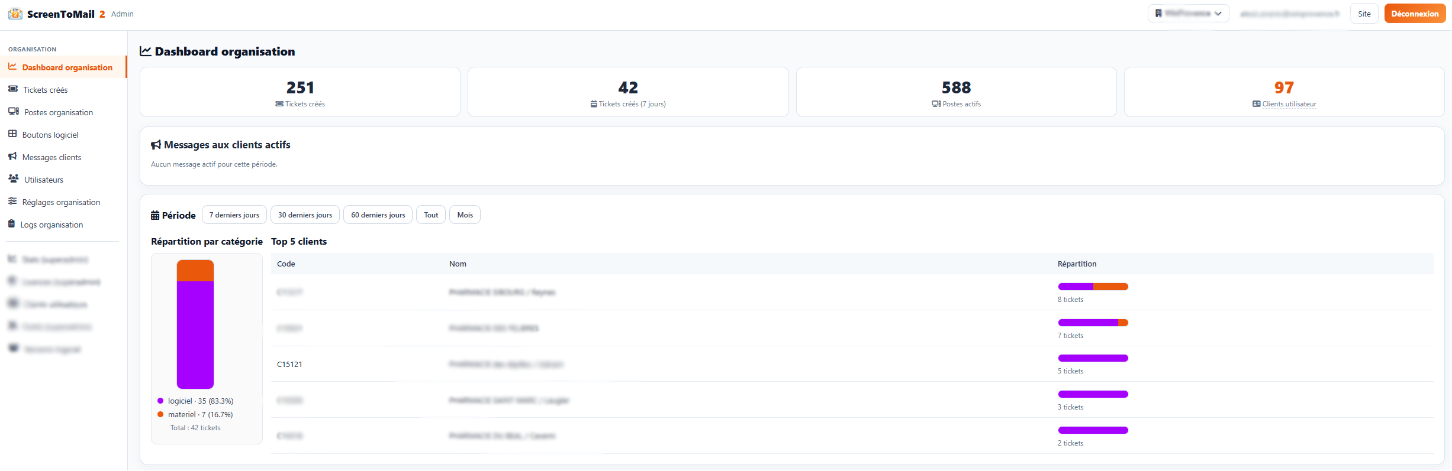
Task: Select the 30 derniers jours period
Action: click(305, 215)
